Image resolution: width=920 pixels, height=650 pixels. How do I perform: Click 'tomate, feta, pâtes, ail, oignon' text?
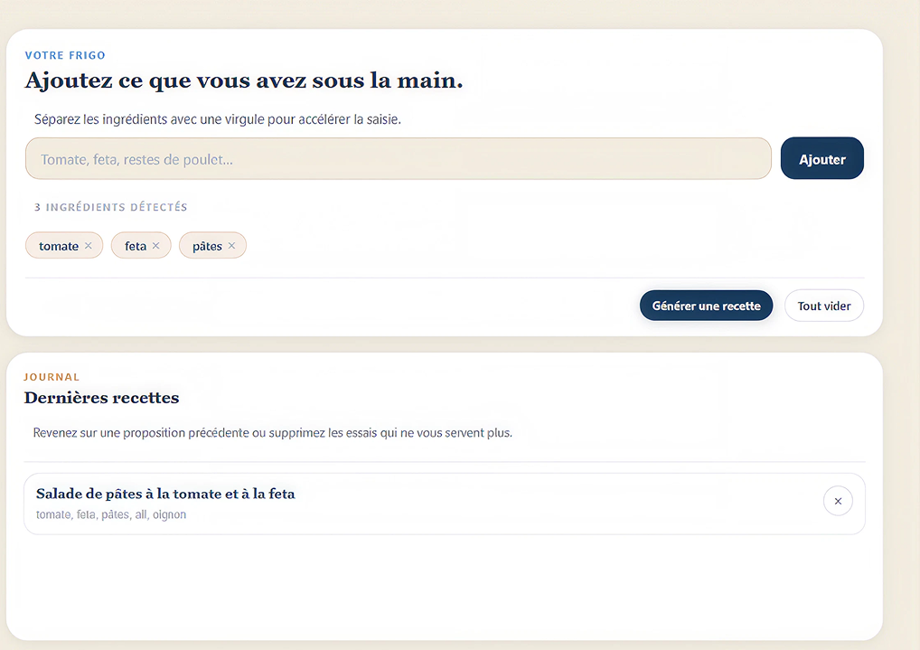coord(111,514)
